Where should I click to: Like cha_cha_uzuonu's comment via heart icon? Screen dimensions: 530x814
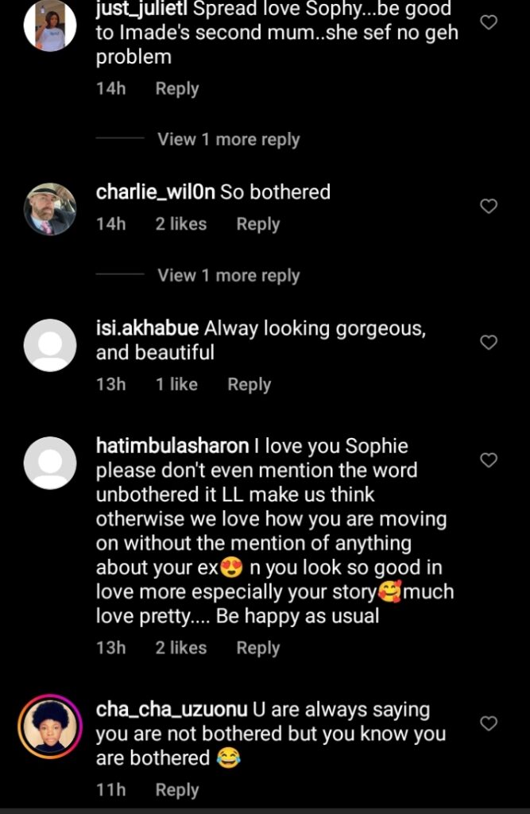click(x=489, y=723)
